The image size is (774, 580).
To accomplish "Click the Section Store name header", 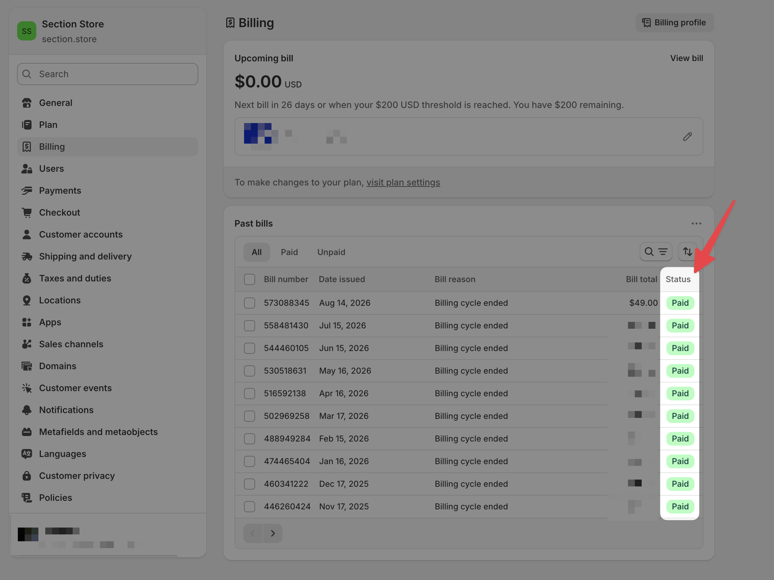I will [73, 24].
